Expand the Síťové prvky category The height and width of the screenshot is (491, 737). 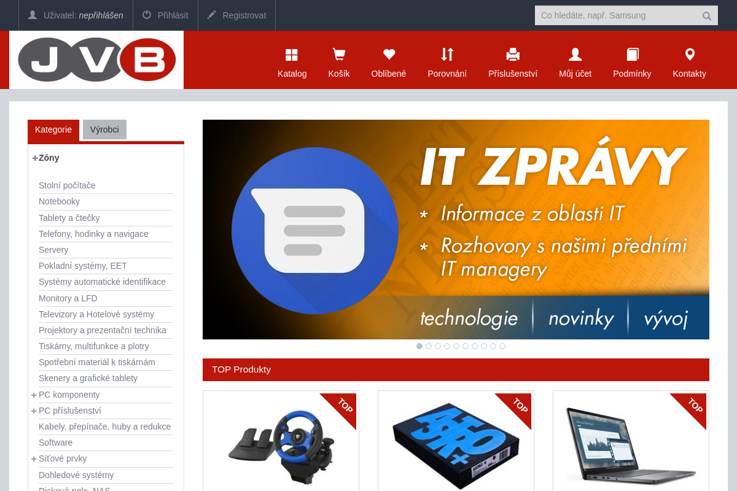33,458
